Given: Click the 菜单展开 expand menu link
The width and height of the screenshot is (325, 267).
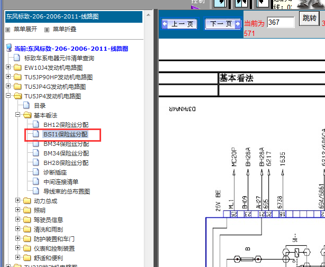Looking at the screenshot, I should coord(25,29).
